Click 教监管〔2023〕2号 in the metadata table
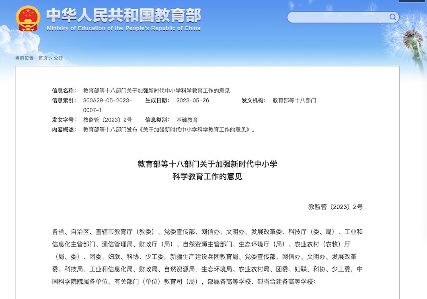 [108, 120]
